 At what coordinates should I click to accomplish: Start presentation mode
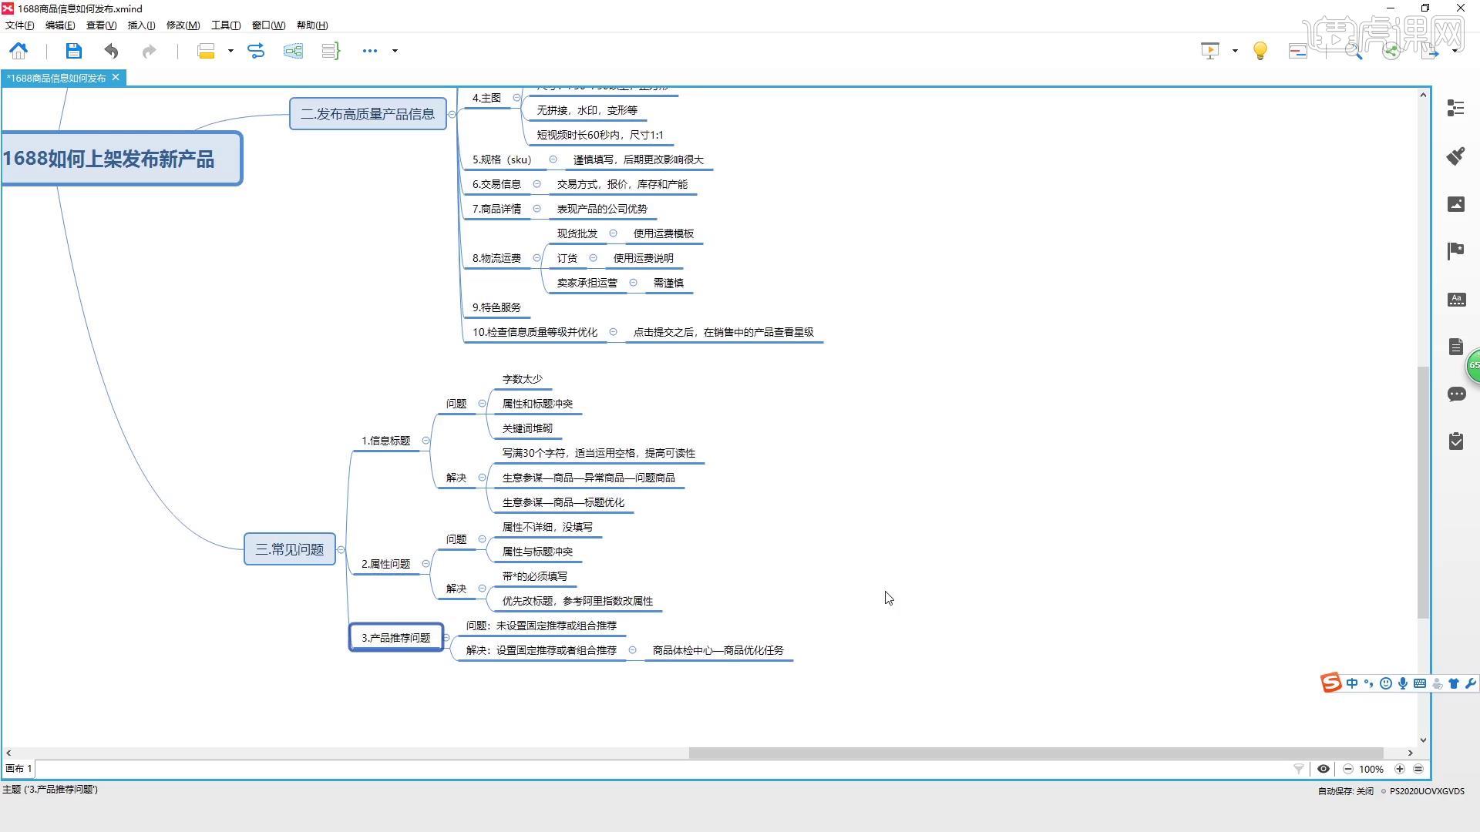tap(1210, 51)
